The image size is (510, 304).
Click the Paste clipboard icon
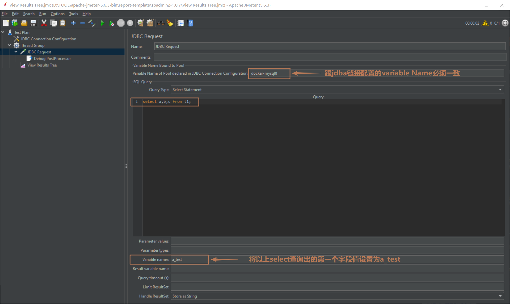coord(62,23)
